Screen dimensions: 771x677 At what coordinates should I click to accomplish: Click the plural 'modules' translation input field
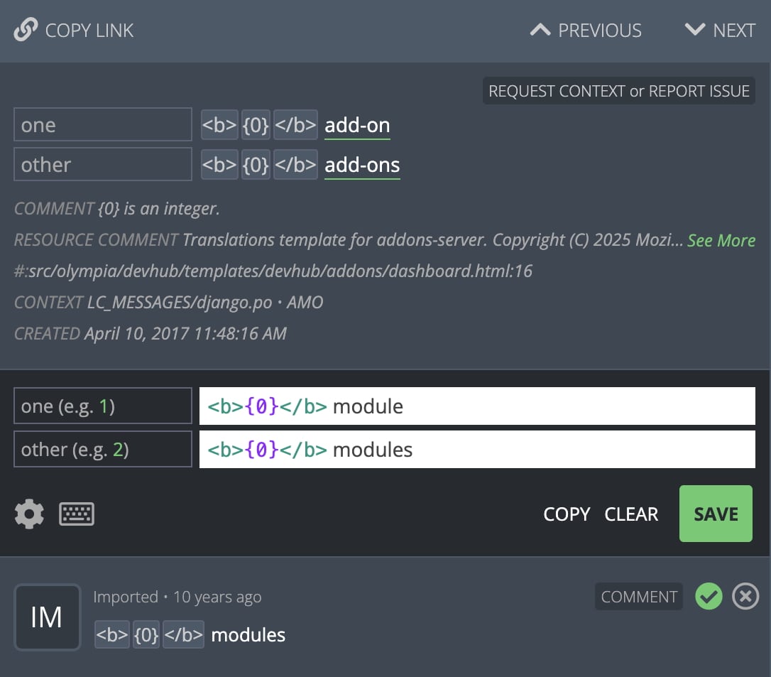pos(540,450)
